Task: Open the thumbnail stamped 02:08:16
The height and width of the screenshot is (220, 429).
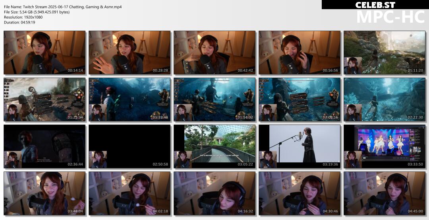Action: coord(300,99)
